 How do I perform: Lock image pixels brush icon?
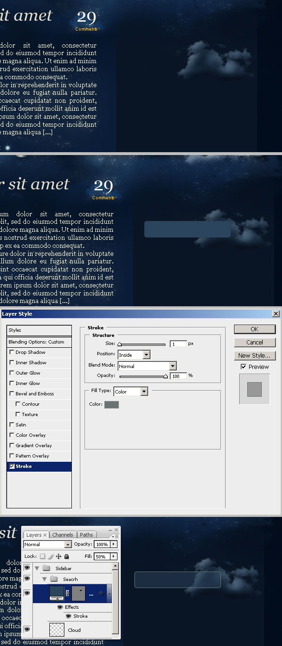point(50,556)
